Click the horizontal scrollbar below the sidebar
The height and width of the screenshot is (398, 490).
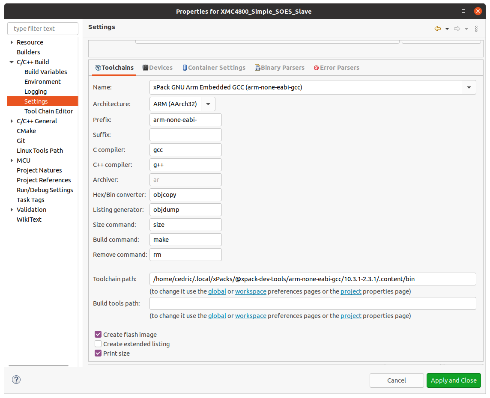38,366
